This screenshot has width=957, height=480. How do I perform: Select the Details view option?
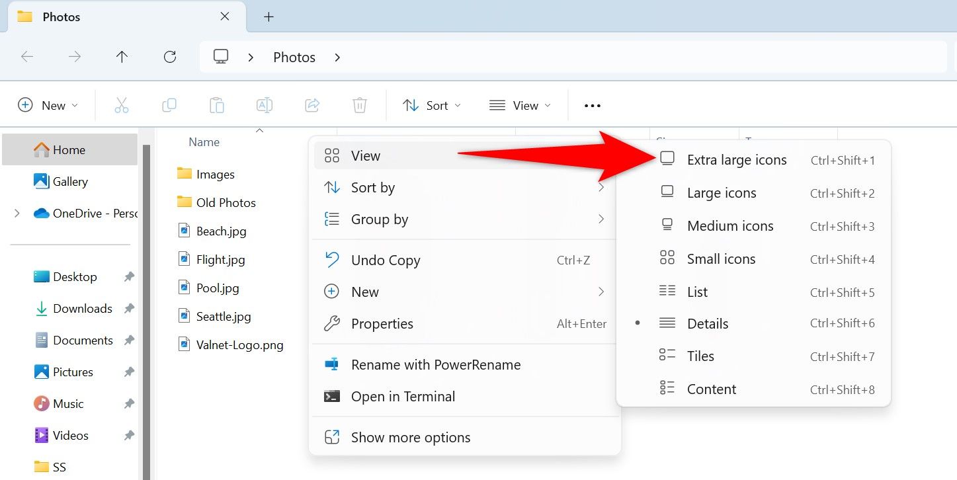tap(708, 324)
